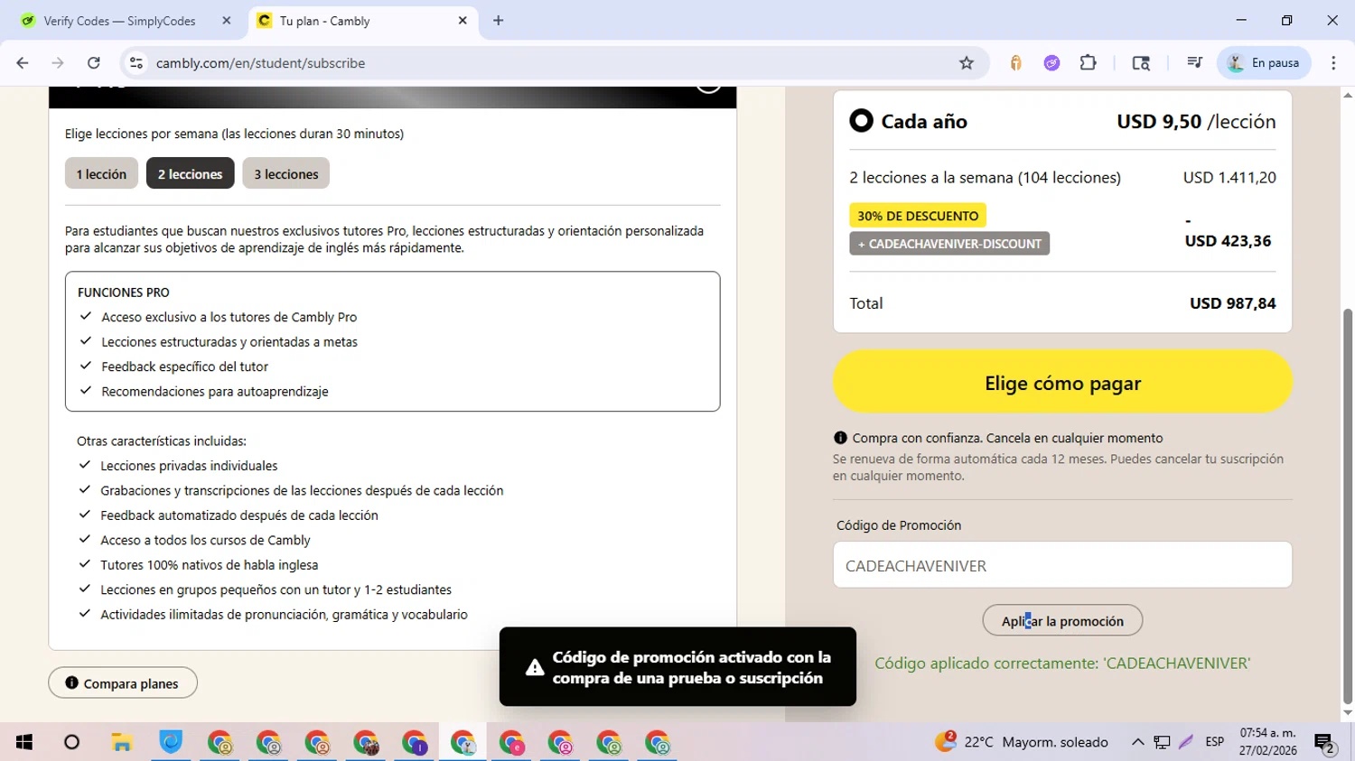Click 'Acceso exclusivo a los tutores de Cambly Pro'
Viewport: 1355px width, 761px height.
(x=229, y=317)
